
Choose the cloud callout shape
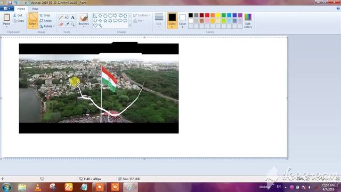tap(125, 21)
